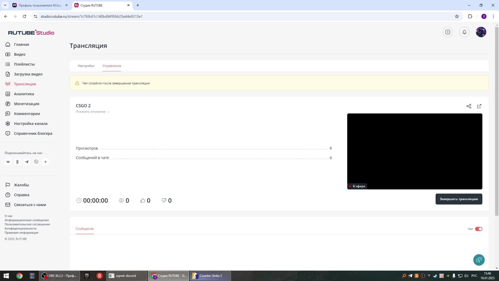Click the live stream preview player
This screenshot has width=499, height=281.
[x=415, y=151]
